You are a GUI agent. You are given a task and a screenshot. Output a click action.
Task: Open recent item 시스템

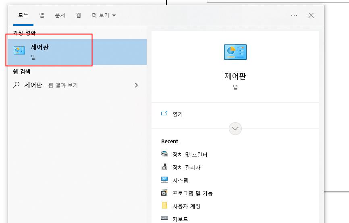pyautogui.click(x=180, y=180)
